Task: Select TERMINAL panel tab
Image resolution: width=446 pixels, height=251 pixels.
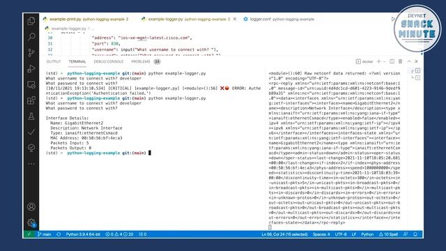Action: click(77, 61)
